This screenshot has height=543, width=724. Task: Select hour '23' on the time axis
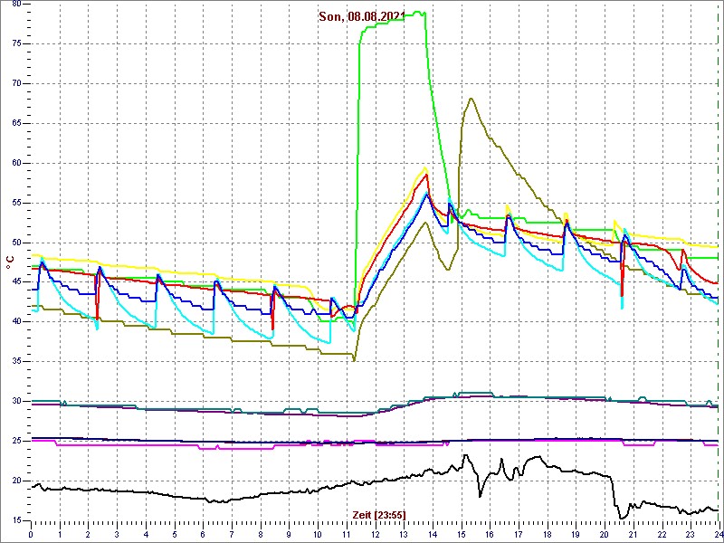point(690,534)
